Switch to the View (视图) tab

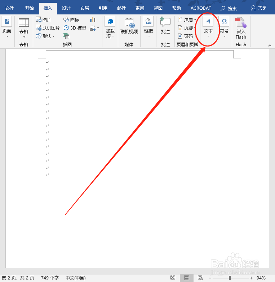point(158,8)
